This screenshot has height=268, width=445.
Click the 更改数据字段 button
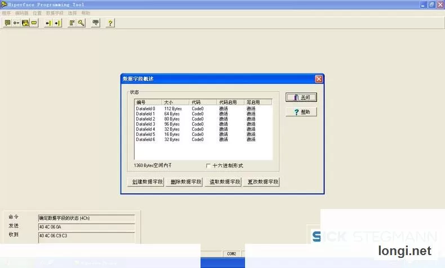coord(261,181)
